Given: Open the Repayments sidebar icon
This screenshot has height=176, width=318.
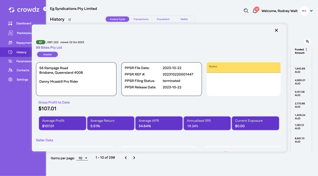Looking at the screenshot, I should click(10, 43).
